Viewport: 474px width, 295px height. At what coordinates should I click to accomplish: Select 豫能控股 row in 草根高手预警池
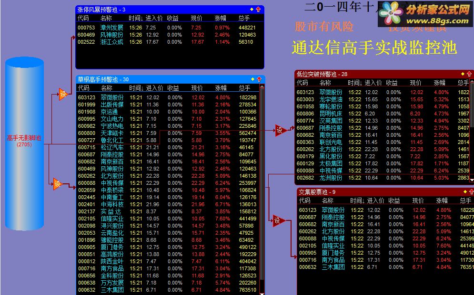167,240
